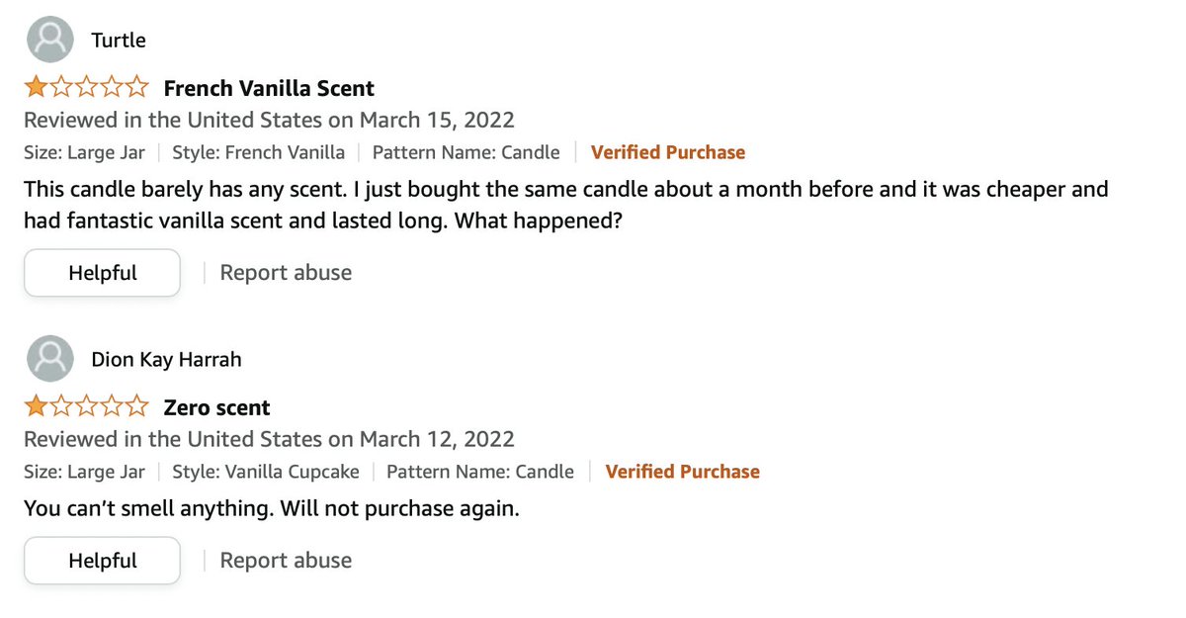This screenshot has height=618, width=1186.
Task: Click the review text starting "This candle barely"
Action: click(x=565, y=204)
